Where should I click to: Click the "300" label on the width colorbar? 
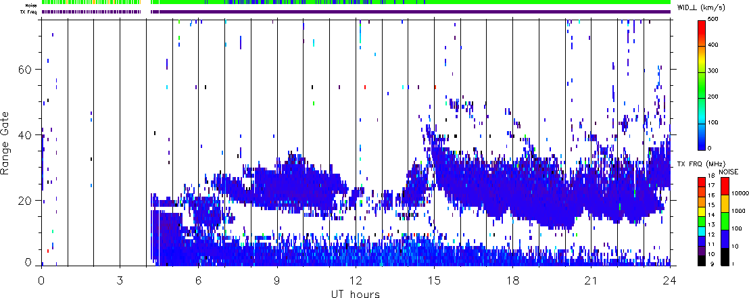pos(714,71)
